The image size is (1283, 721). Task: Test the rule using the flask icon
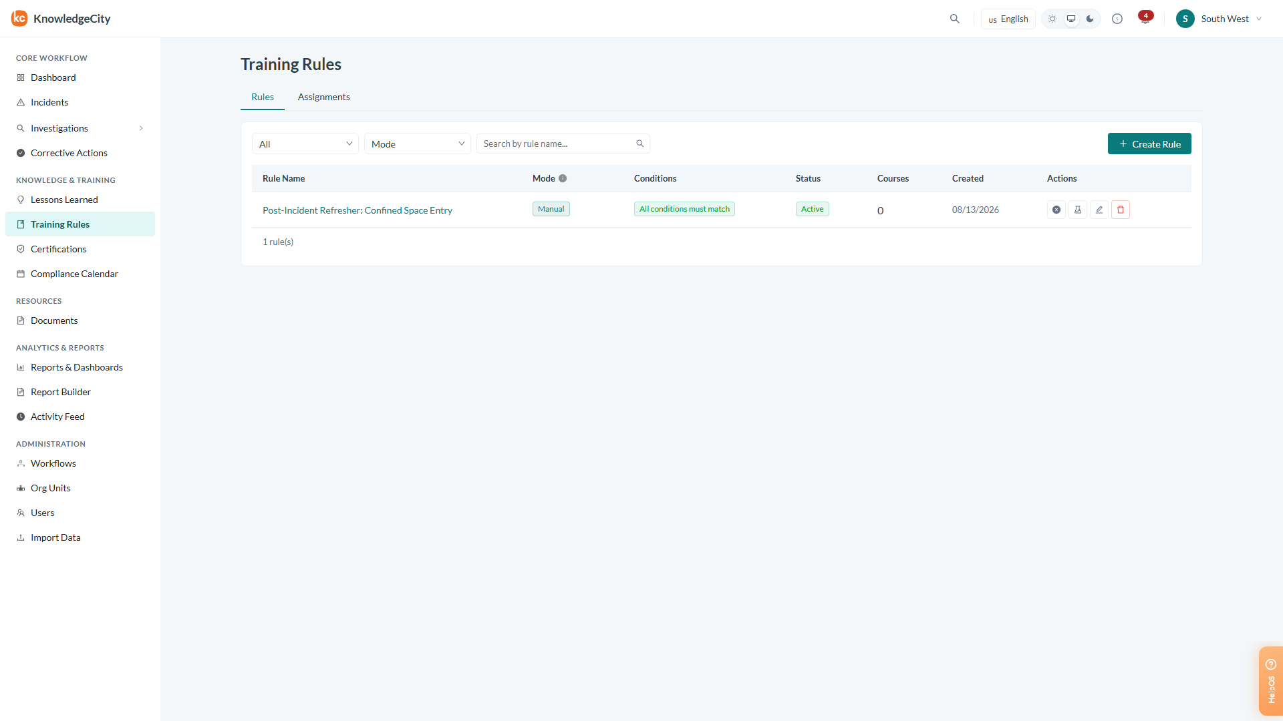pyautogui.click(x=1078, y=210)
